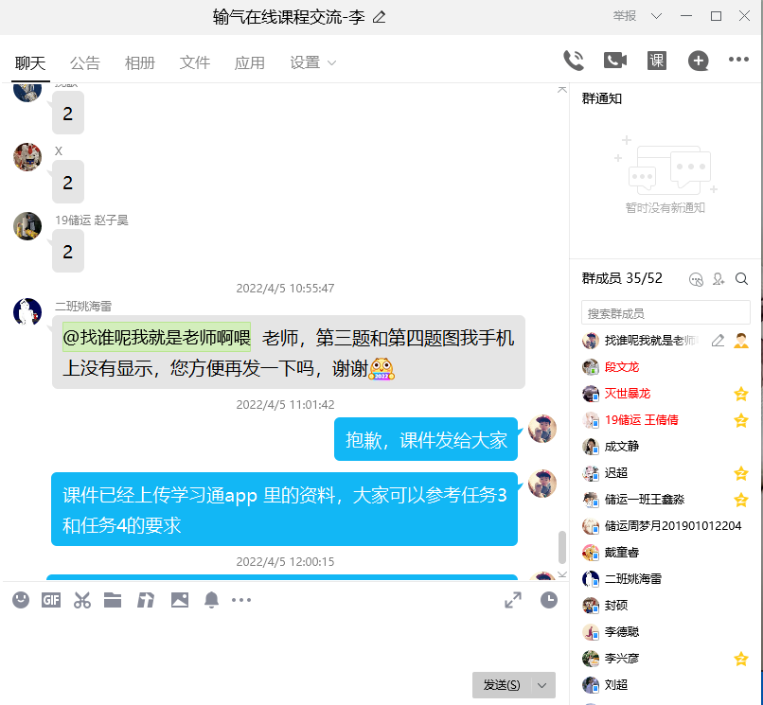
Task: Expand the input box to full size
Action: (x=513, y=599)
